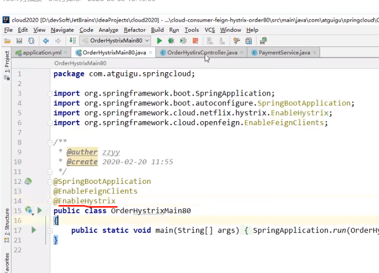
Task: Click the import fold end marker on line 6
Action: [x=50, y=123]
